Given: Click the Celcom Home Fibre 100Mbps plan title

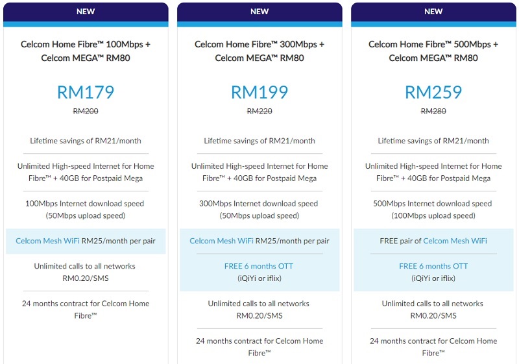Looking at the screenshot, I should 86,51.
